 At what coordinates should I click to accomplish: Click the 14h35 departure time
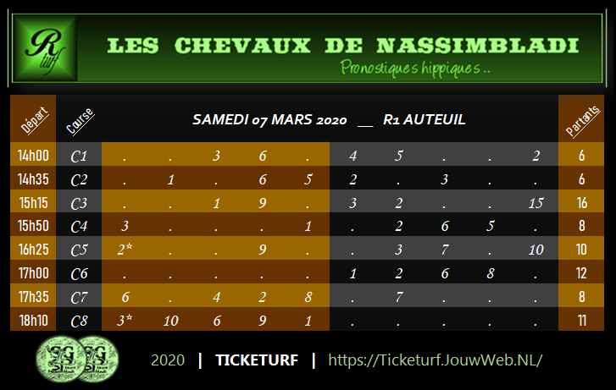pos(35,179)
